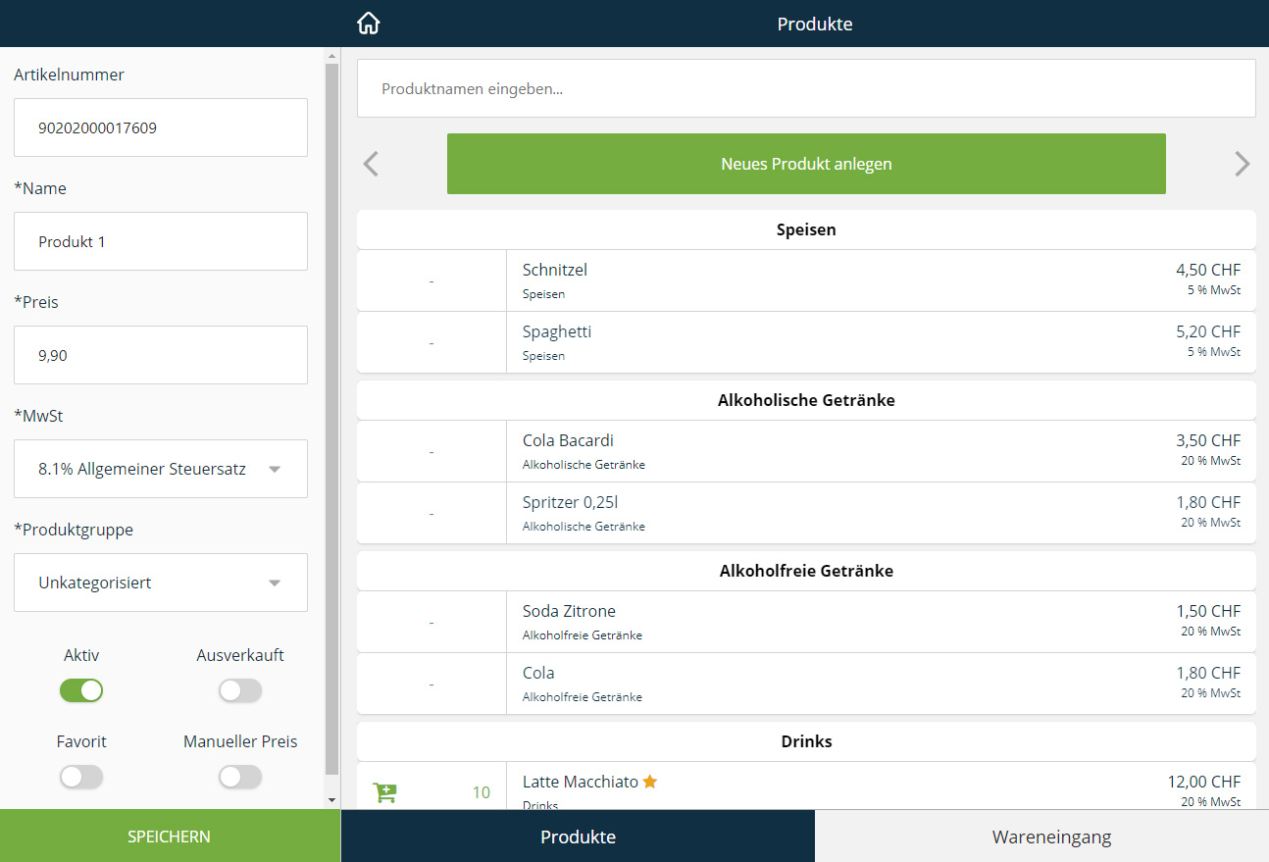Select the Produkte tab
Screen dimensions: 1269x862
coord(578,837)
